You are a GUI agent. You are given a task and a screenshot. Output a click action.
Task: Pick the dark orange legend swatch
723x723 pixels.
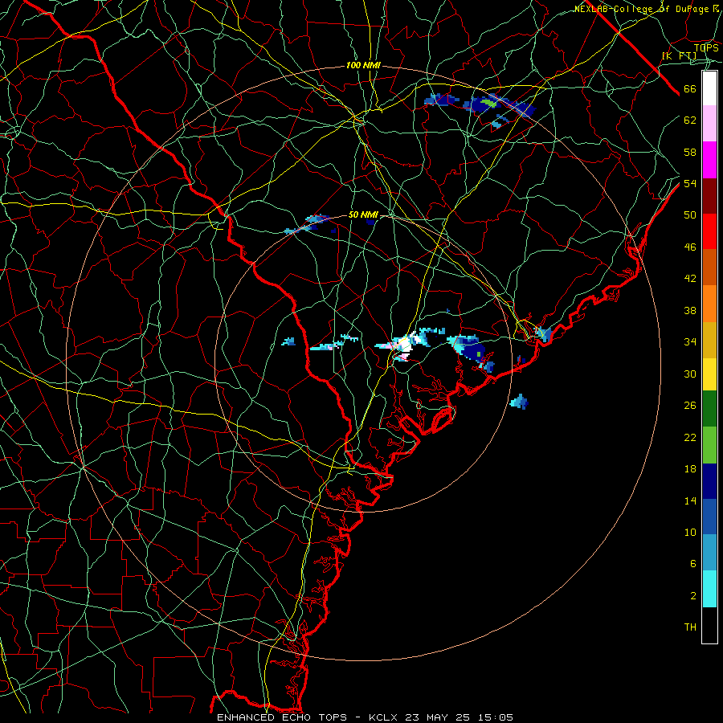tap(709, 268)
